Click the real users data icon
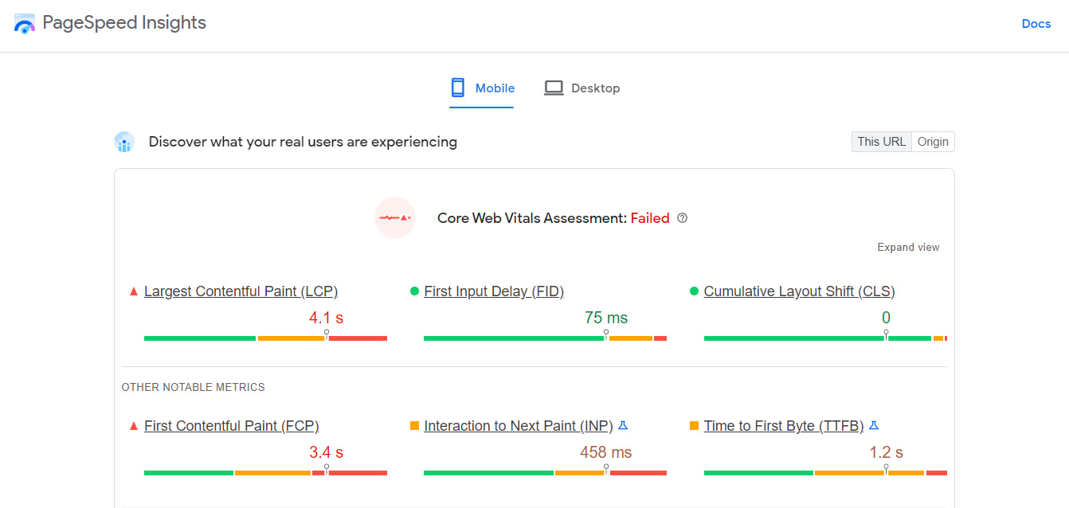Screen dimensions: 1069x508 pos(123,143)
